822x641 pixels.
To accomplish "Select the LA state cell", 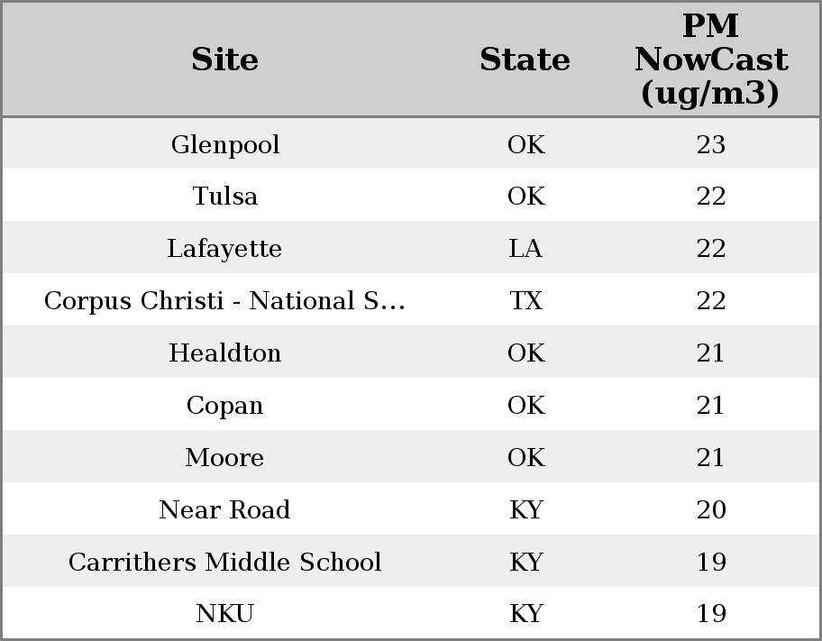I will tap(525, 249).
